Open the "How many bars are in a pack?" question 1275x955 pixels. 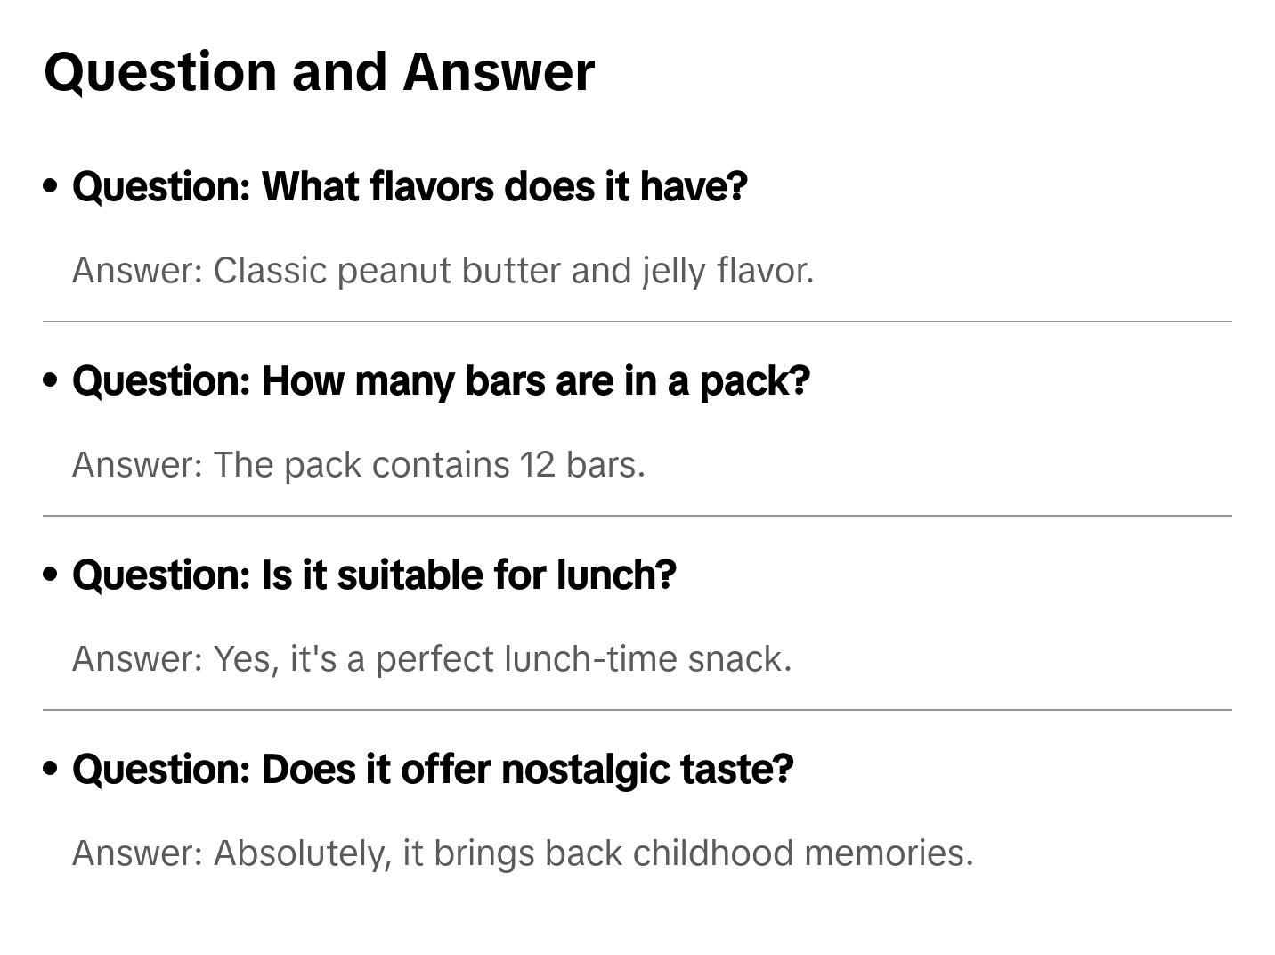441,381
